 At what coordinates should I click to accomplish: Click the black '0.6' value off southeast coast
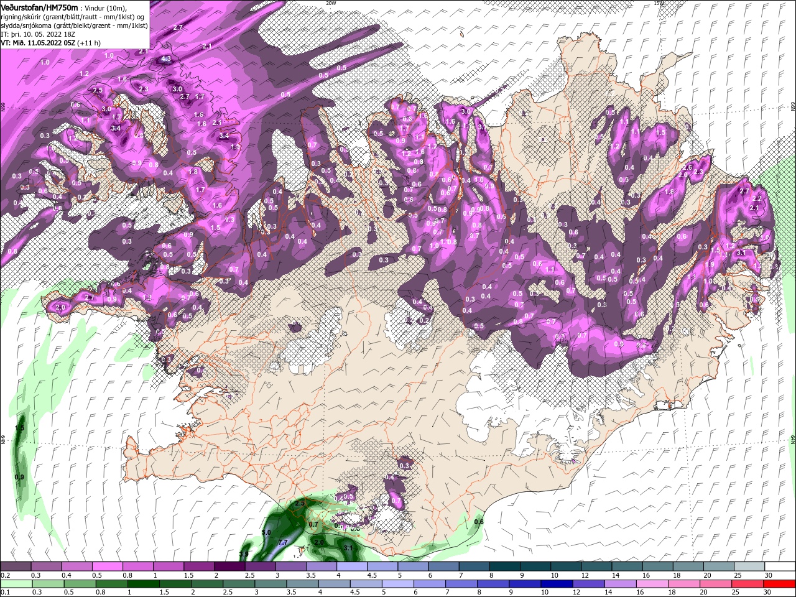point(479,522)
